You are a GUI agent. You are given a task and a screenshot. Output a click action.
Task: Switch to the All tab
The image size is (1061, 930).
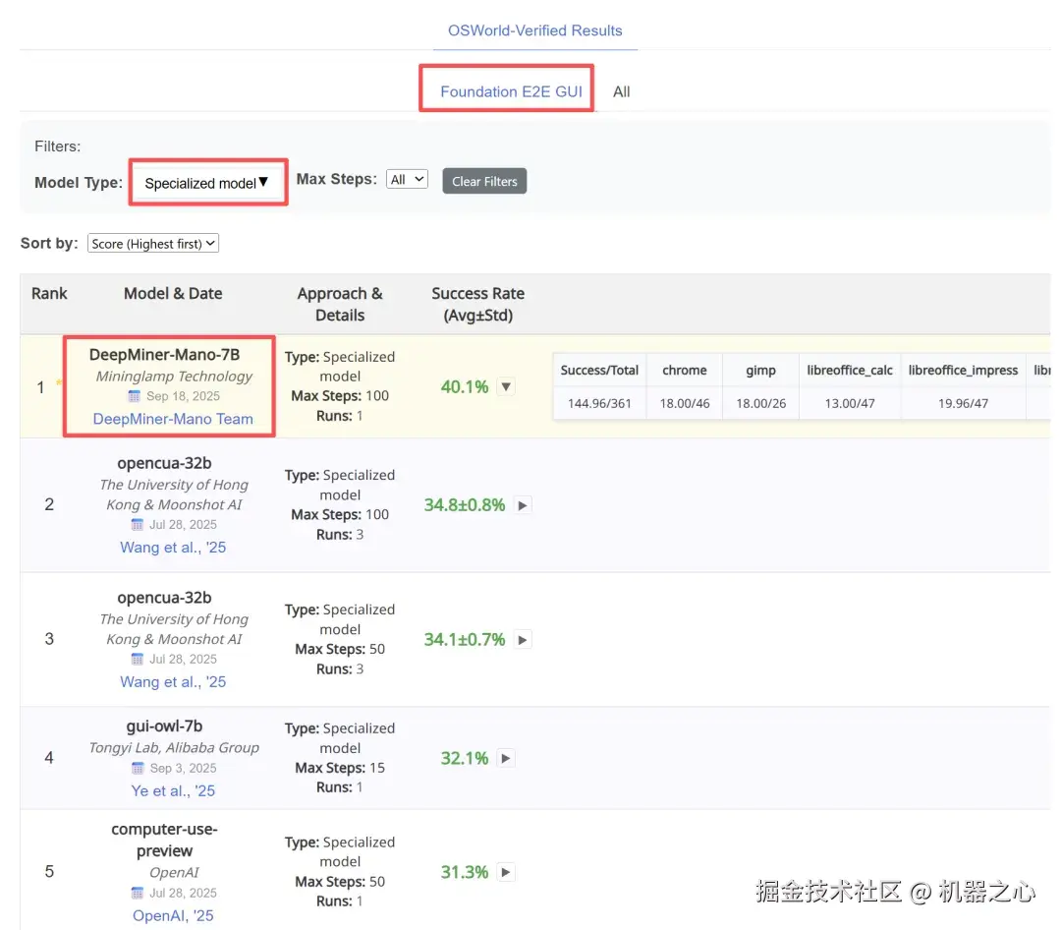tap(621, 91)
